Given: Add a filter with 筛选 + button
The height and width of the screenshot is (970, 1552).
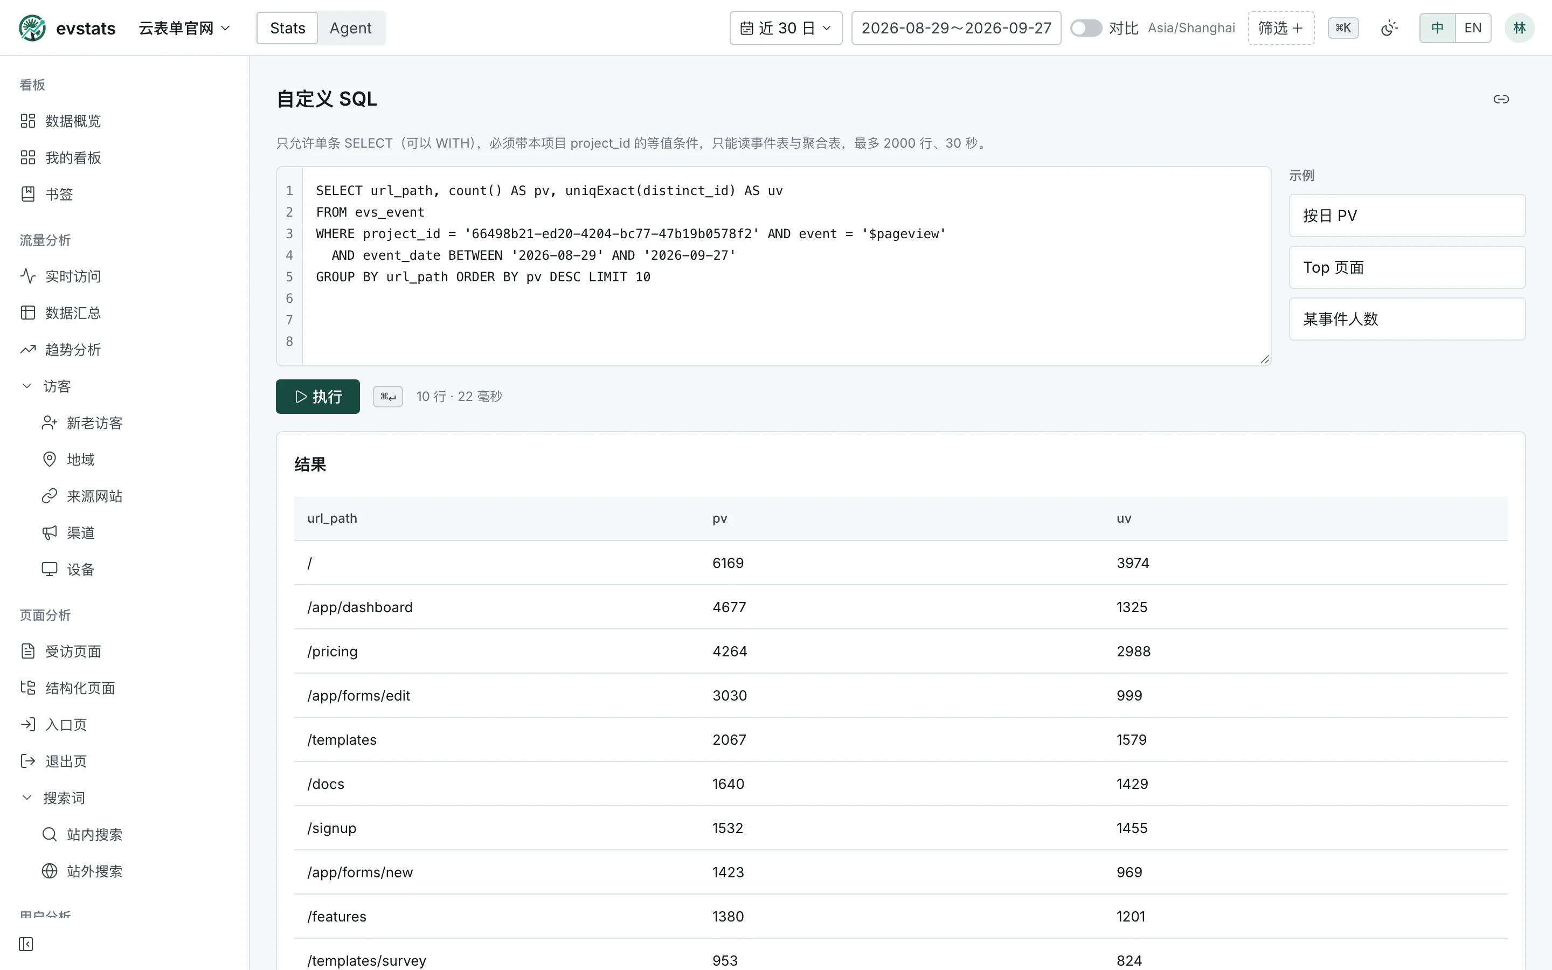Looking at the screenshot, I should point(1281,27).
